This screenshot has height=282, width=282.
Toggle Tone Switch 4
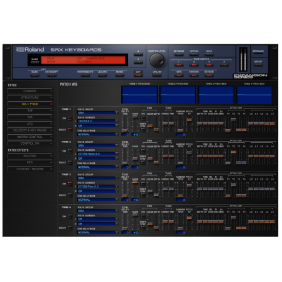click(224, 65)
